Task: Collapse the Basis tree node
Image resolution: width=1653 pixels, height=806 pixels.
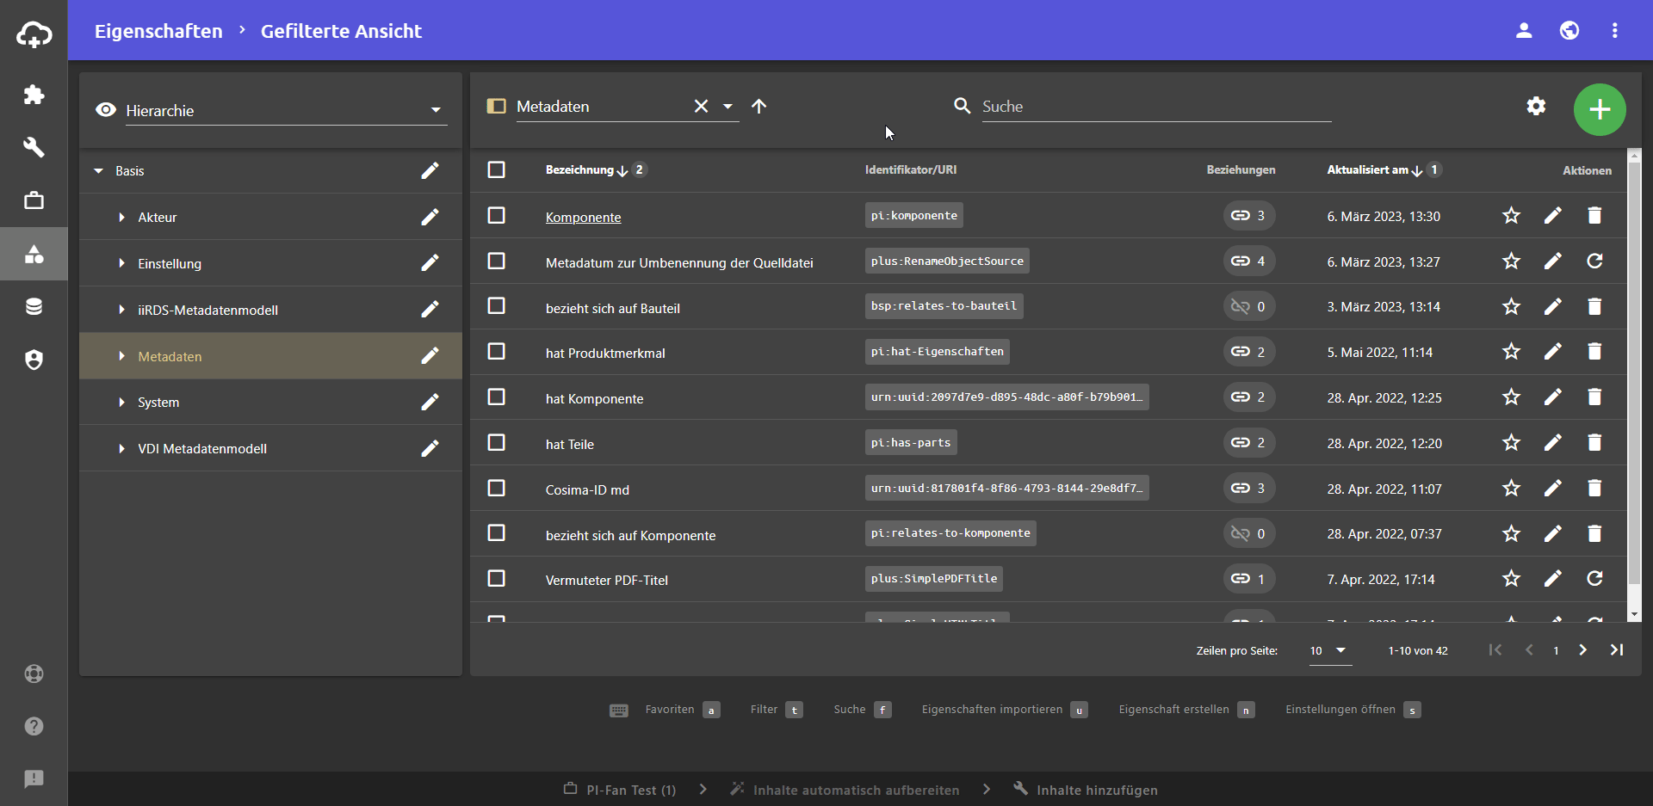Action: [x=98, y=170]
